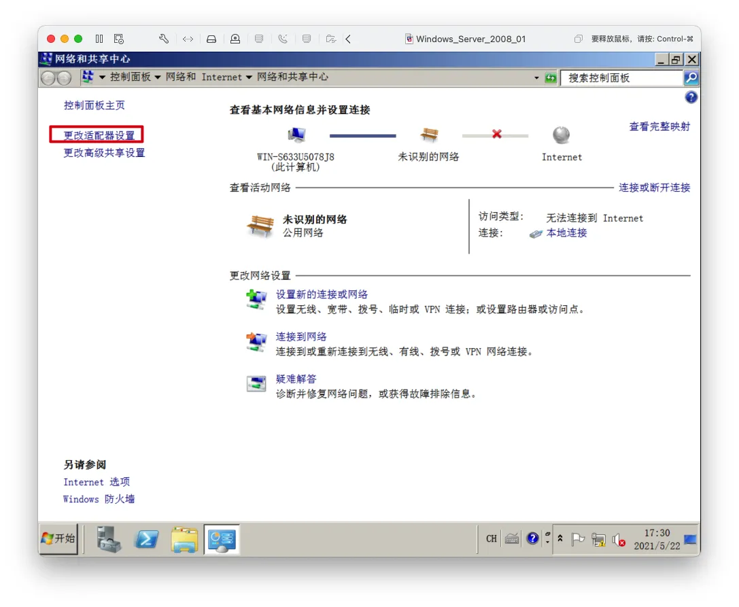Click the hard disk icon in VM toolbar
The height and width of the screenshot is (607, 739).
(x=211, y=39)
